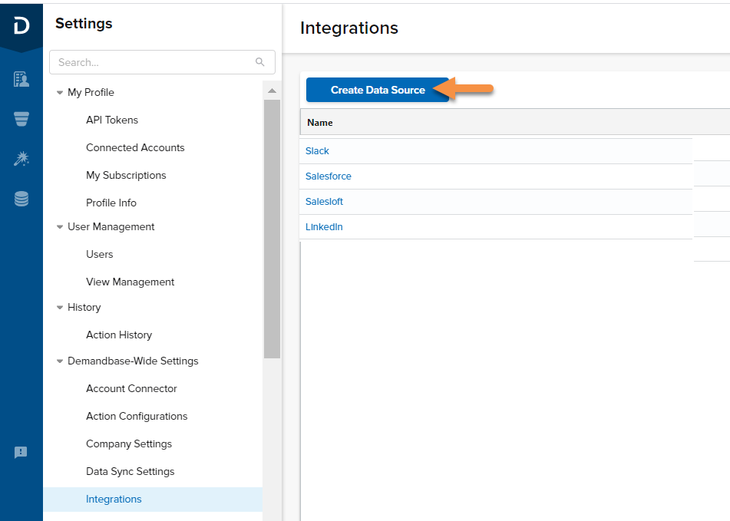Viewport: 730px width, 521px height.
Task: Click the magnifier icon in search box
Action: (x=259, y=62)
